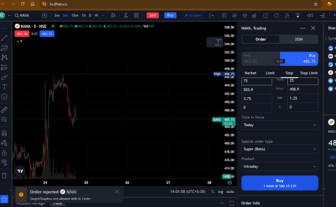
Task: Select the ruler measure tool
Action: point(4,110)
